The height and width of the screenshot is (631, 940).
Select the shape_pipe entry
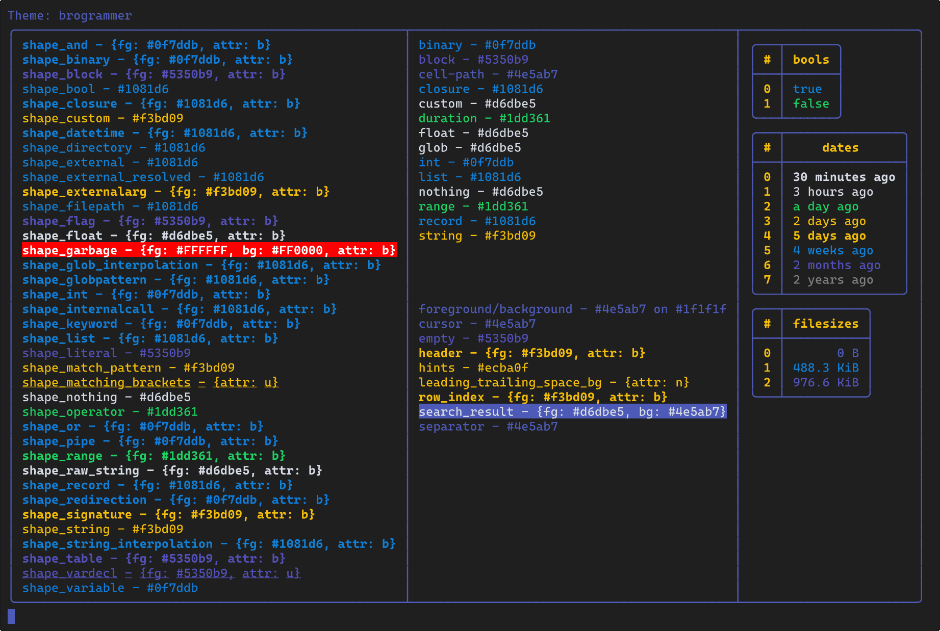click(150, 441)
